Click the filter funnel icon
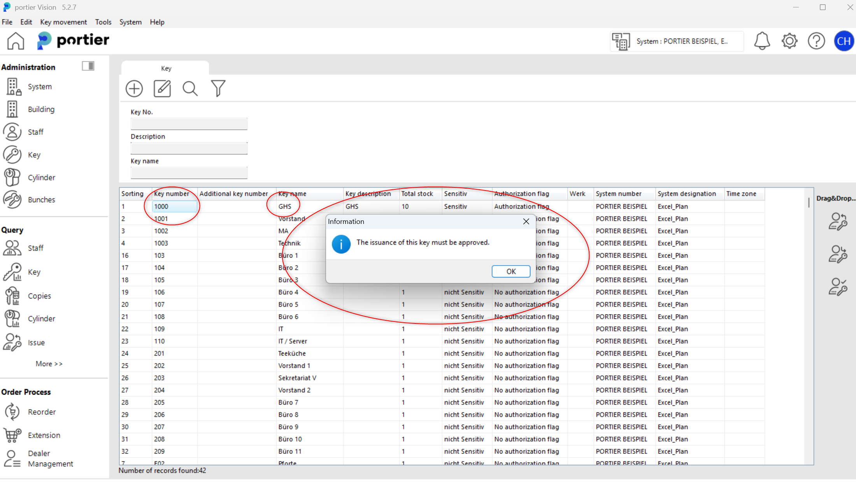This screenshot has width=856, height=484. click(218, 89)
